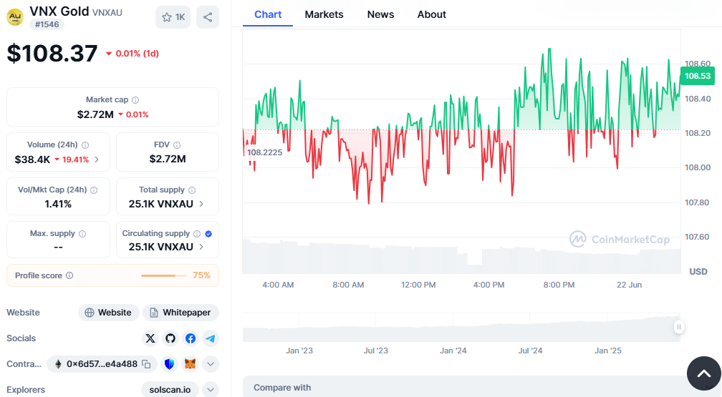Click the $108.37 price heading

(x=52, y=54)
